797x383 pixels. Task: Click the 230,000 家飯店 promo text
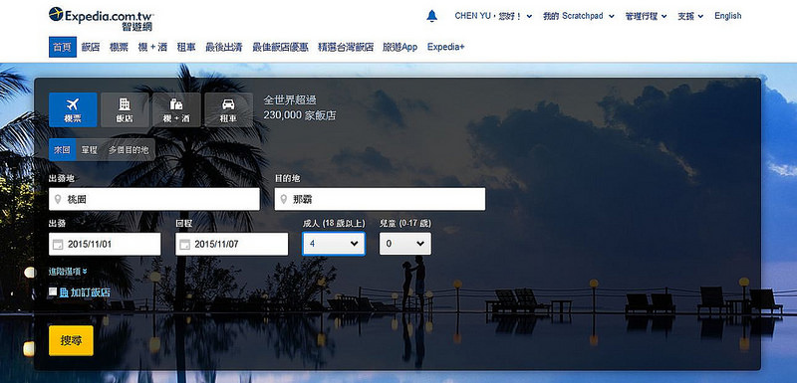(300, 115)
